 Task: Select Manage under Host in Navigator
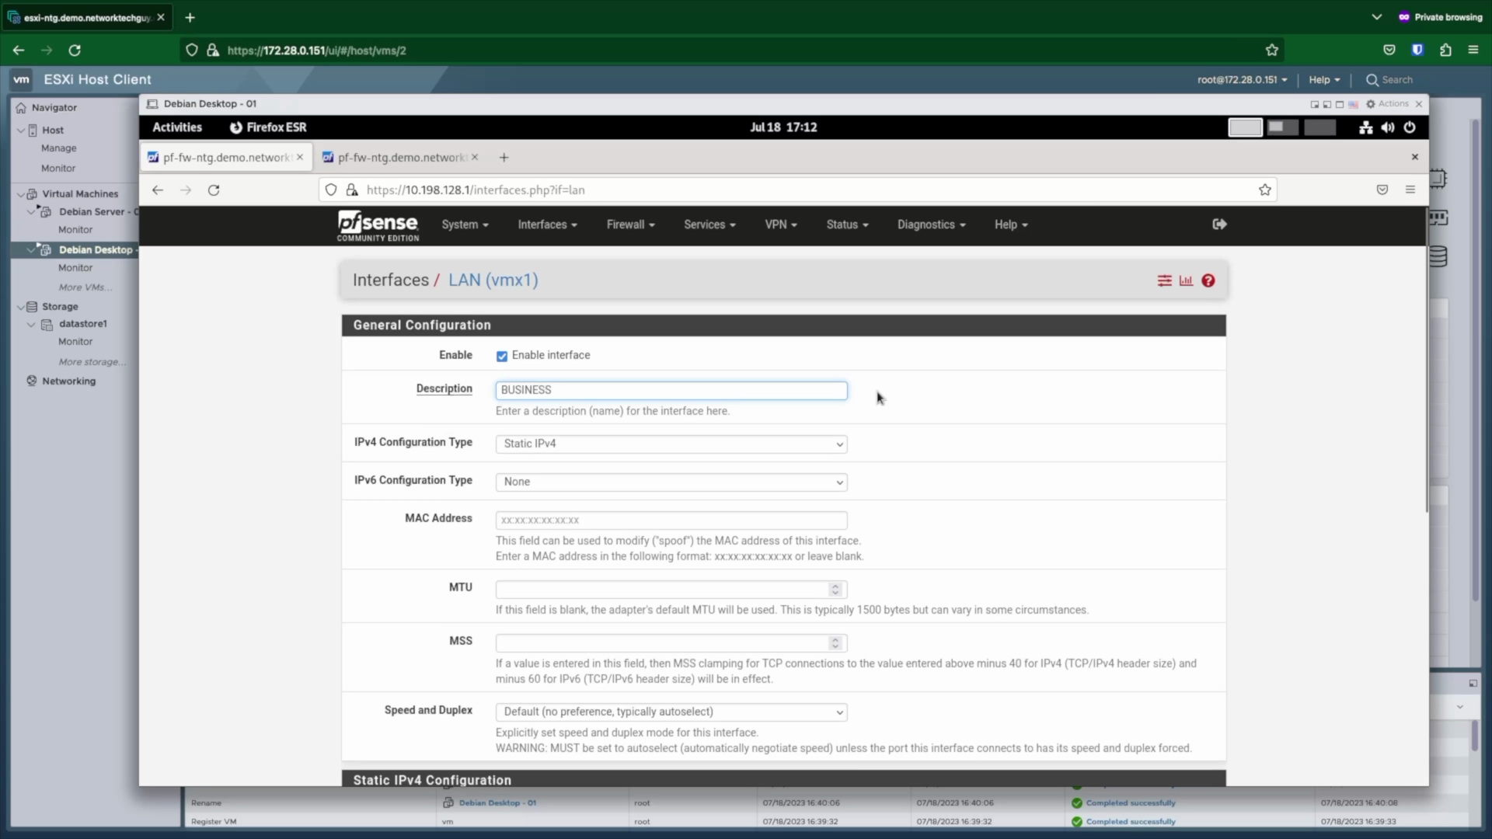(x=59, y=148)
